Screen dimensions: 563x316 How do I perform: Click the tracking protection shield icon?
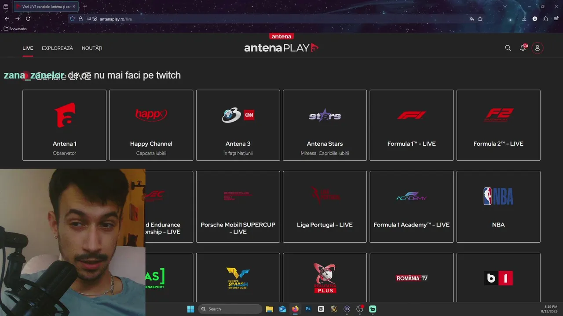pos(73,19)
